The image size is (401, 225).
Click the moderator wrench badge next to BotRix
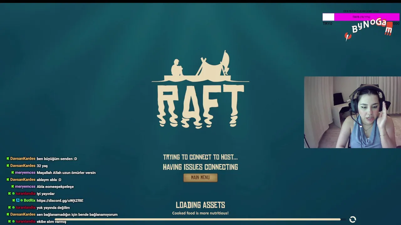click(18, 201)
